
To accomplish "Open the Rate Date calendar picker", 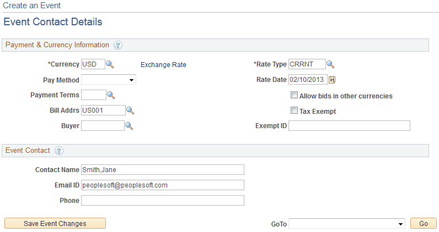I will [x=332, y=80].
